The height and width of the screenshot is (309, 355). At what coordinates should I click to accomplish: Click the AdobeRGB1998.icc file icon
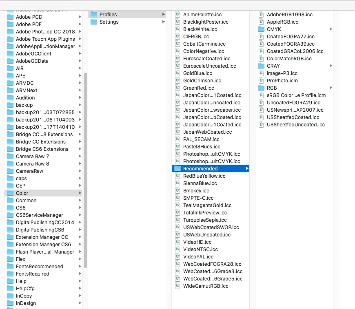point(261,15)
